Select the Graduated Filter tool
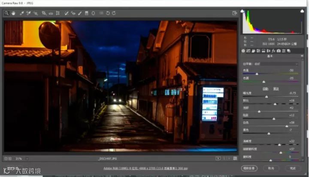The width and height of the screenshot is (309, 177). pos(87,13)
